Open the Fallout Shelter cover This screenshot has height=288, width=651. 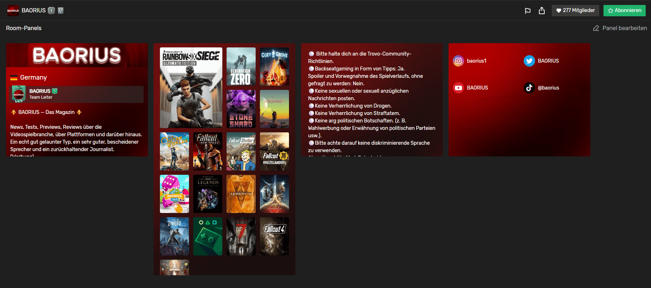click(x=241, y=151)
